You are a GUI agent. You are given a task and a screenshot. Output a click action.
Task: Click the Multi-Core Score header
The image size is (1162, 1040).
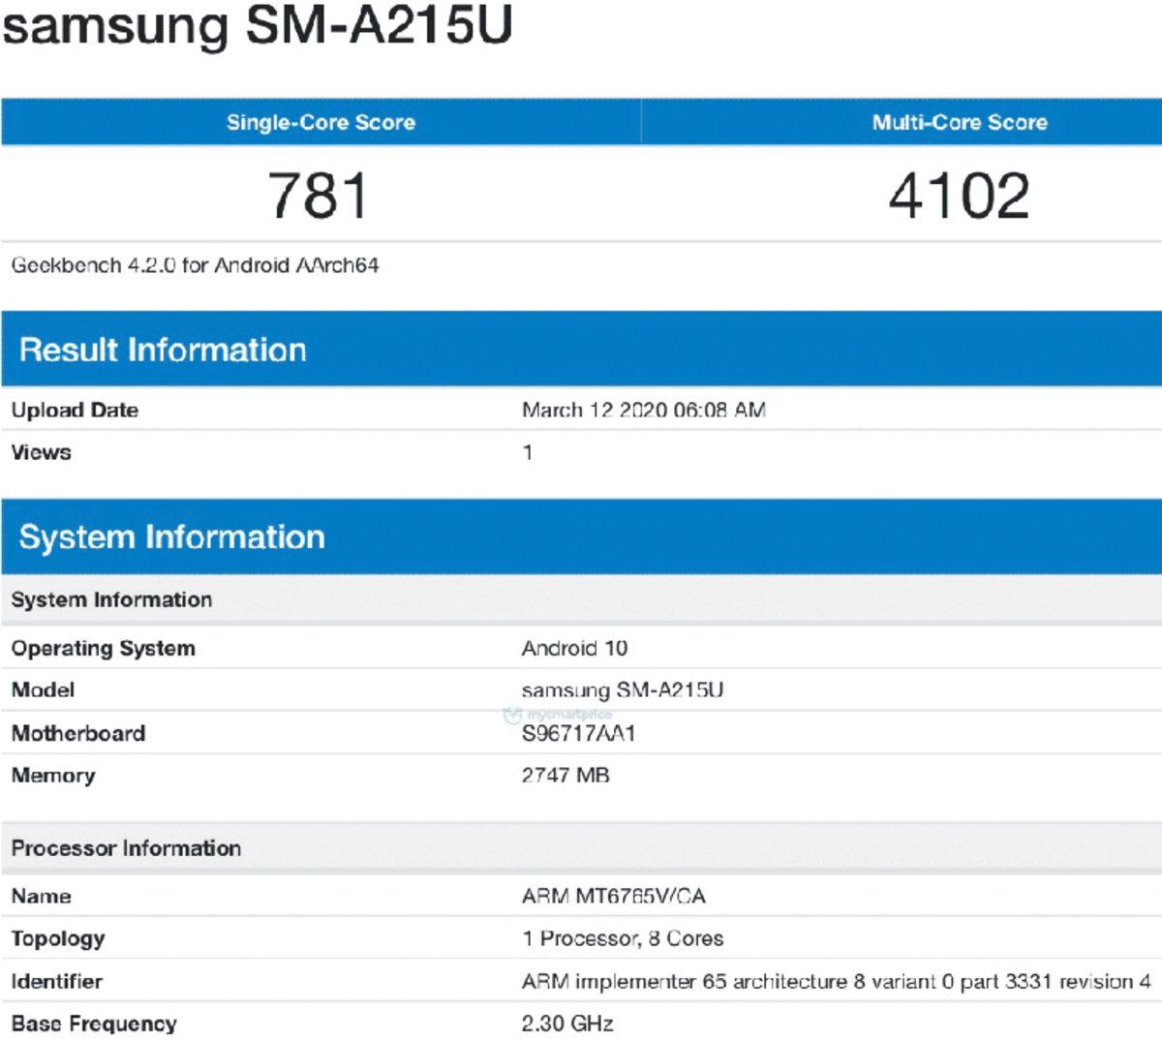(959, 122)
